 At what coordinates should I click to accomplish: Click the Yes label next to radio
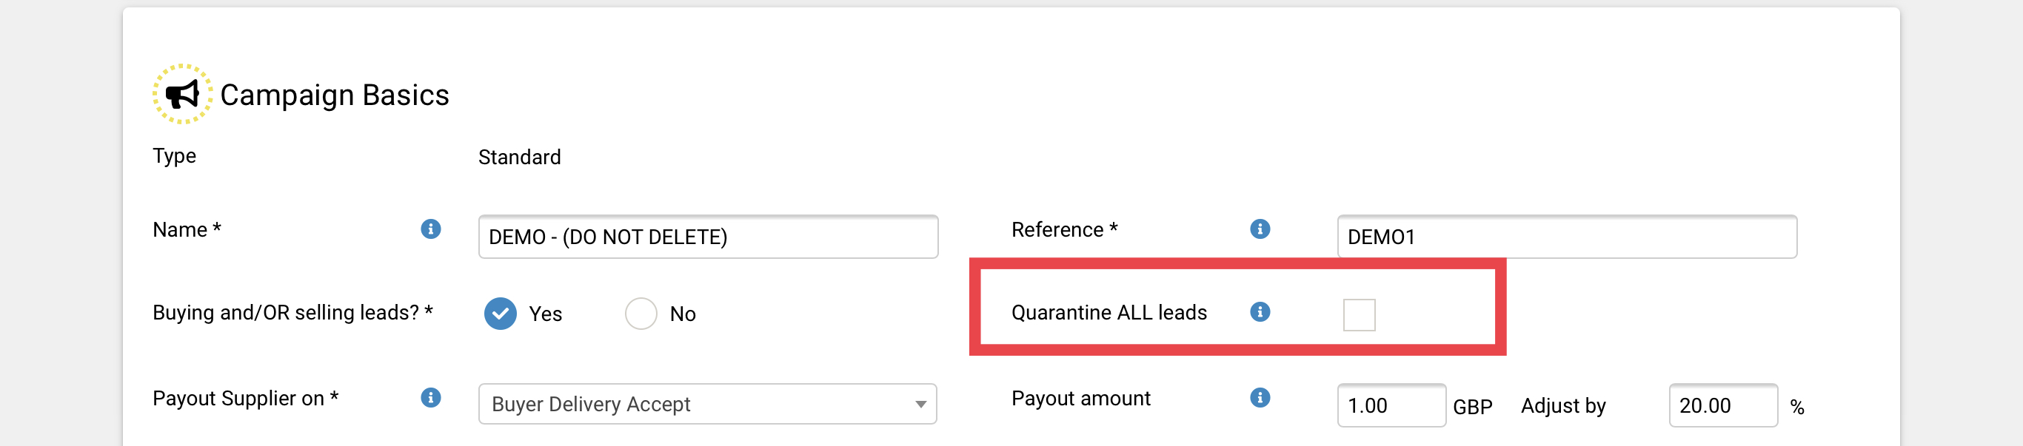click(x=545, y=314)
